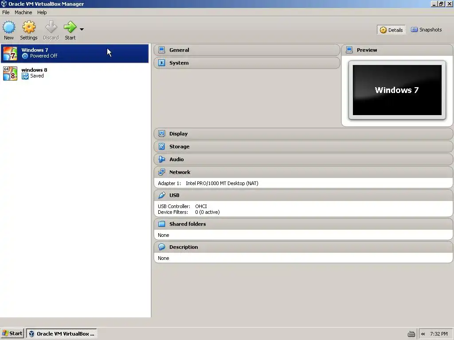Expand the System section header
This screenshot has height=340, width=454.
[247, 63]
